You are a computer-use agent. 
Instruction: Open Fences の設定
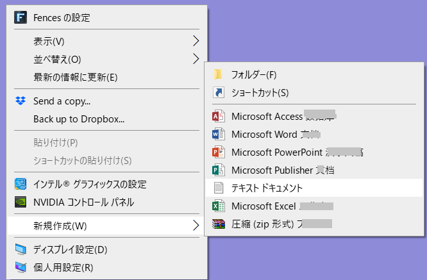(x=106, y=18)
